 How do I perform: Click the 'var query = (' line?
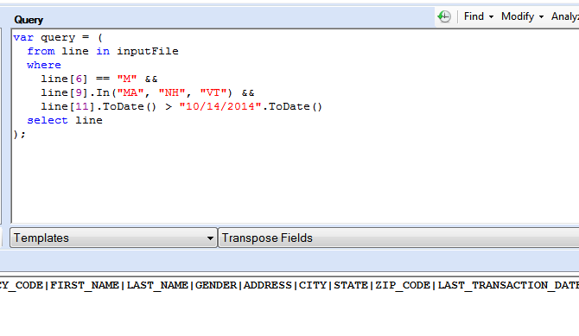point(58,38)
